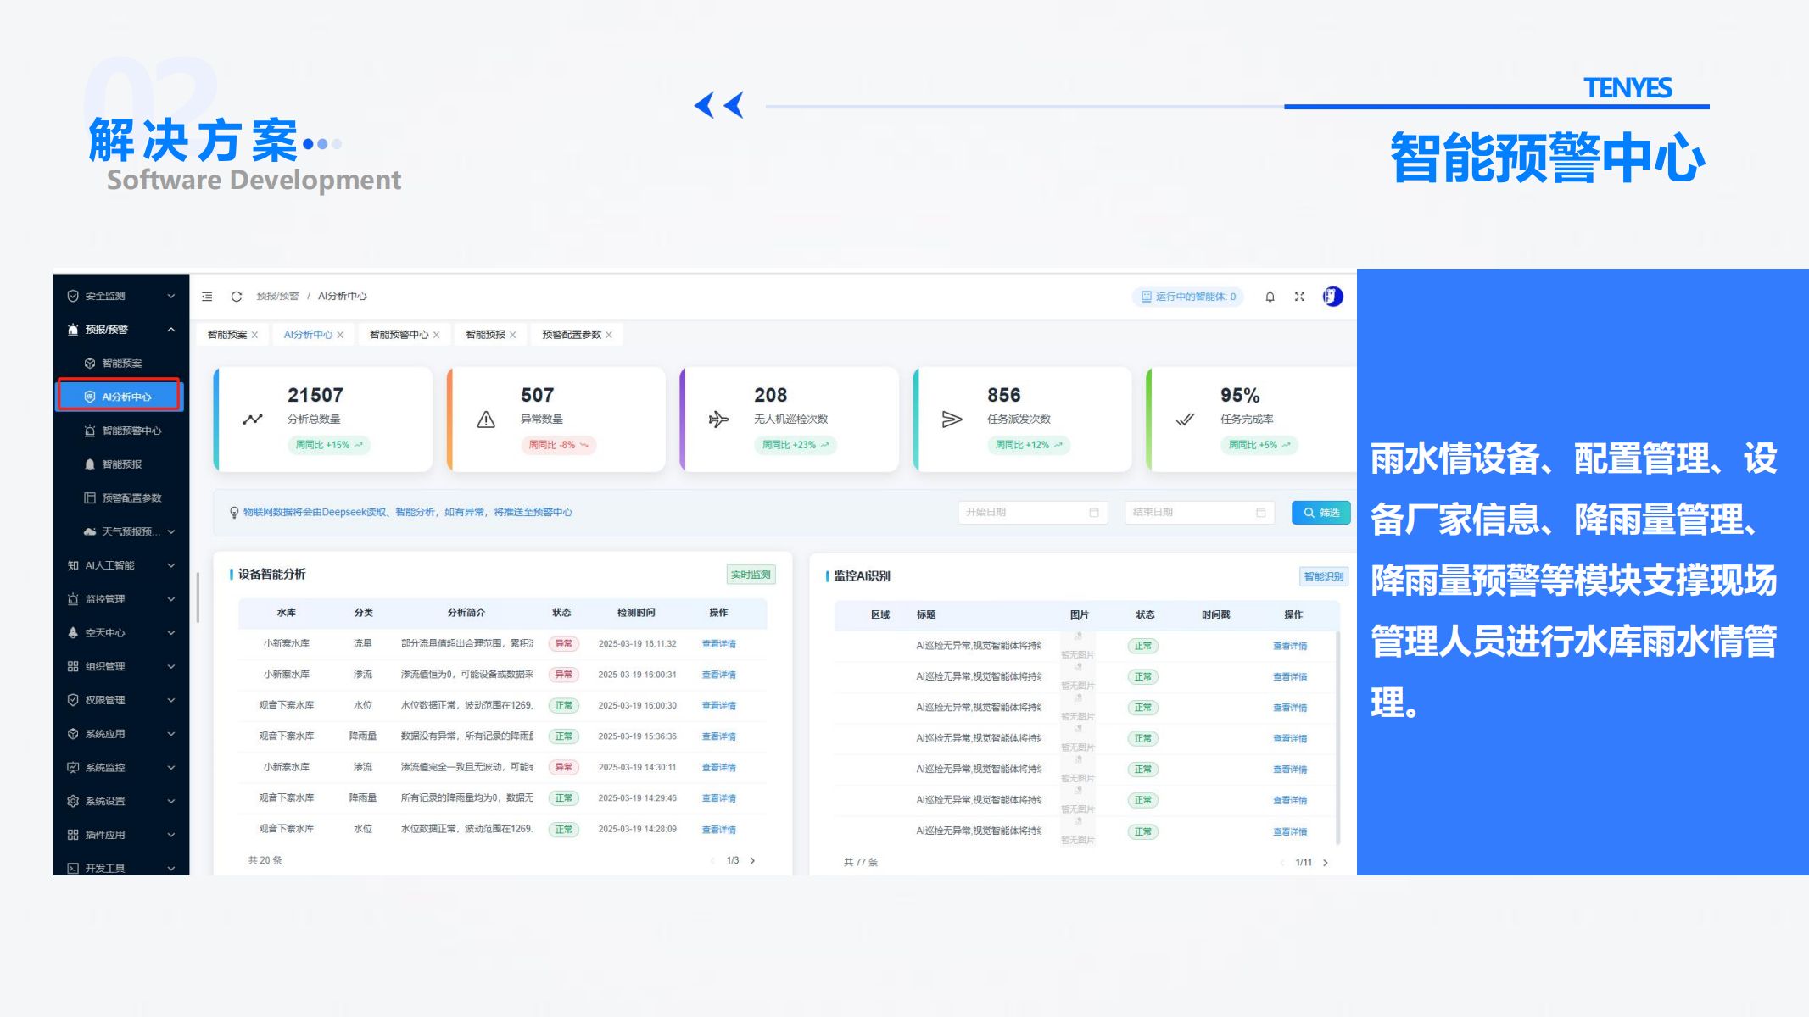This screenshot has width=1809, height=1017.
Task: Close the 智能预案 tab
Action: pyautogui.click(x=254, y=335)
